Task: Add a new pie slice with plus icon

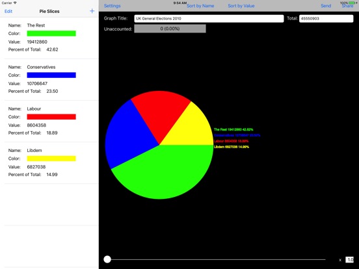Action: click(x=92, y=11)
